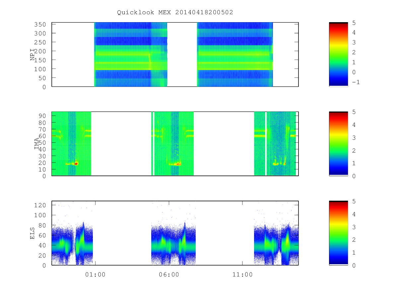Viewport: 398px width, 298px height.
Task: Click the 3 label on IMA colorbar
Action: [x=354, y=137]
